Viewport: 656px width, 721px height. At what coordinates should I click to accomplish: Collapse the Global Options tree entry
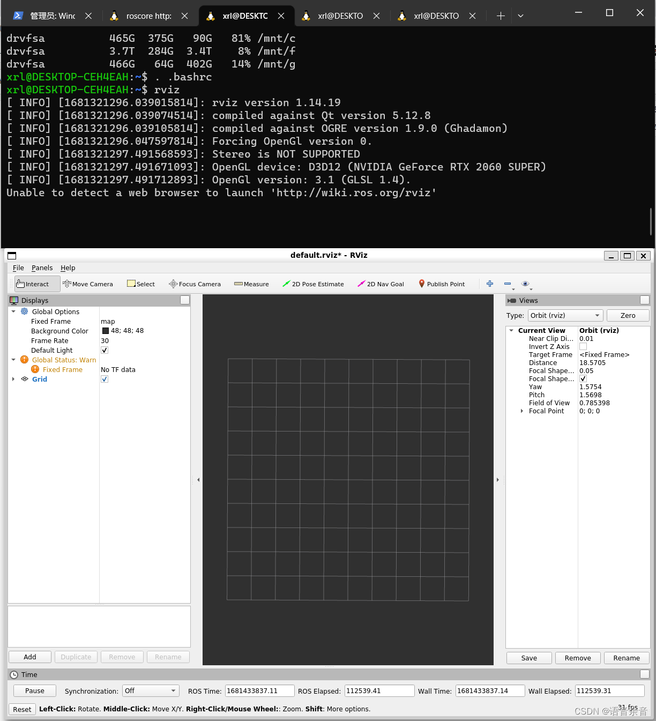pos(13,311)
